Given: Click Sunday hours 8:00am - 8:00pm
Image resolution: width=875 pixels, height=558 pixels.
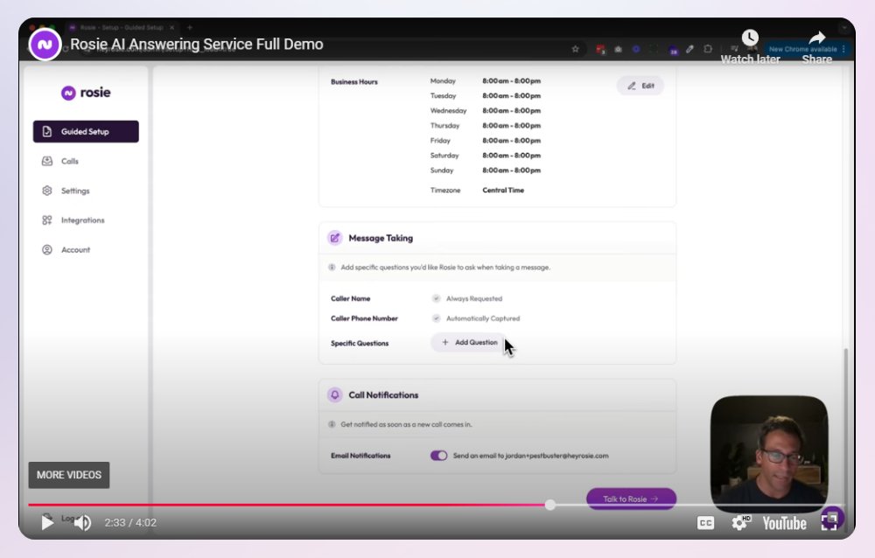Looking at the screenshot, I should pyautogui.click(x=511, y=171).
